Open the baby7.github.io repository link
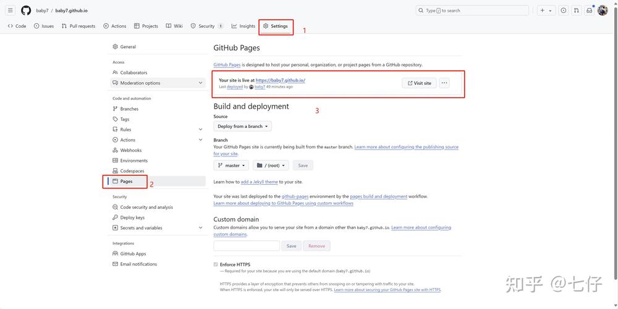618x309 pixels. (x=71, y=11)
